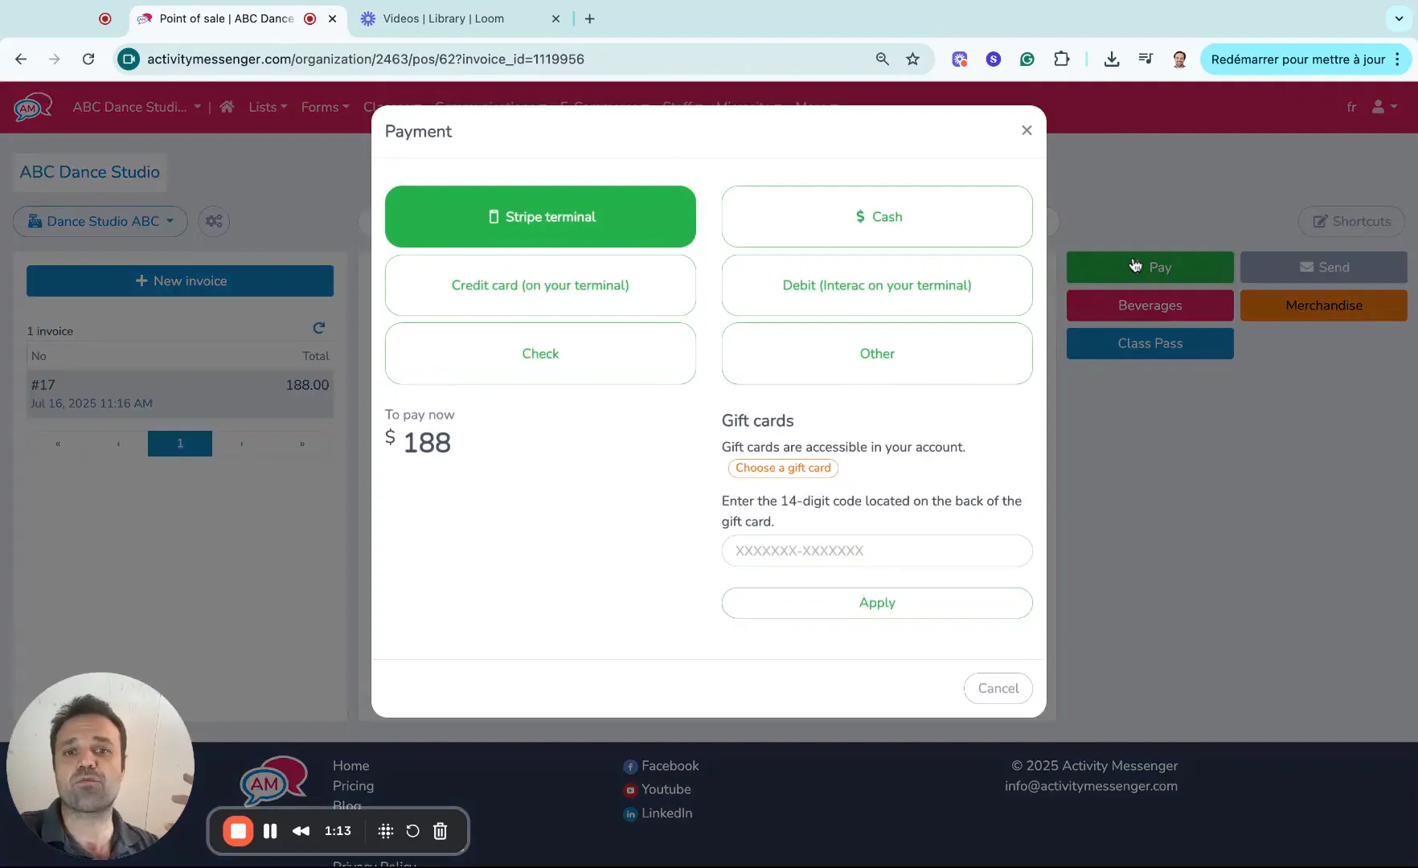Image resolution: width=1418 pixels, height=868 pixels.
Task: Open the ABC Dance Studi... organization dropdown
Action: [137, 107]
